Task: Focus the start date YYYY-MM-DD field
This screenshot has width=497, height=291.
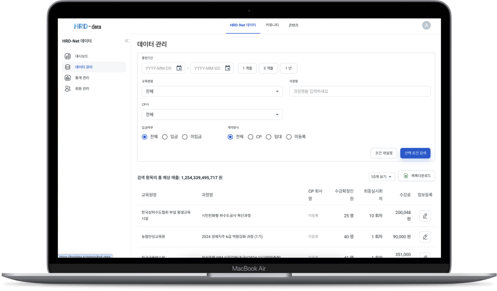Action: tap(163, 68)
